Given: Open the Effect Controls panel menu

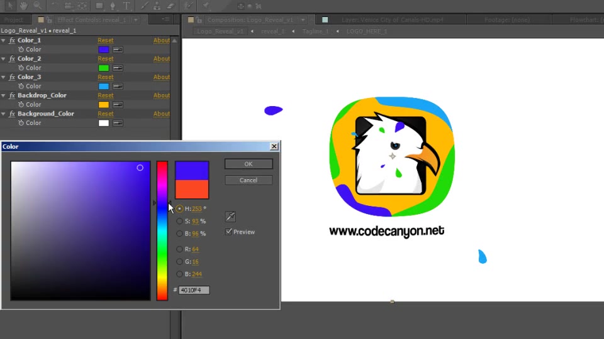Looking at the screenshot, I should coord(165,19).
